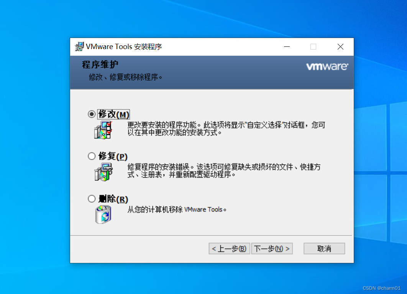Click the VMware Tools 安装程序 title bar text
407x294 pixels.
point(124,46)
